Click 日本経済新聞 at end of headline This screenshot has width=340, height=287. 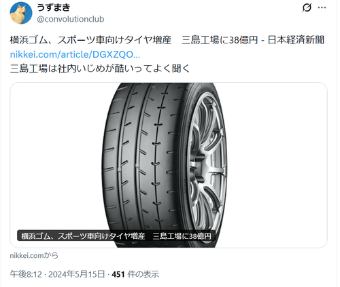tap(296, 40)
